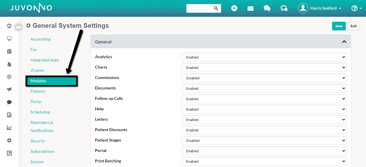Click the Patient Stages label
The image size is (366, 167).
pyautogui.click(x=108, y=140)
